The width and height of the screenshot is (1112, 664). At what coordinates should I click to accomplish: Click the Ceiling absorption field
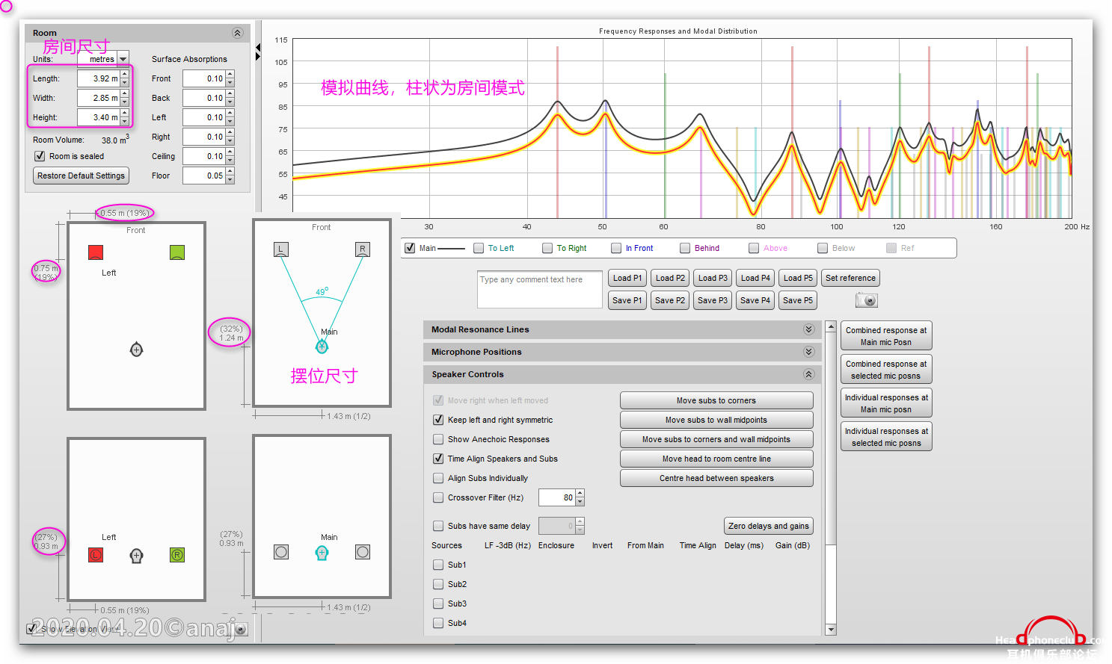click(x=204, y=156)
